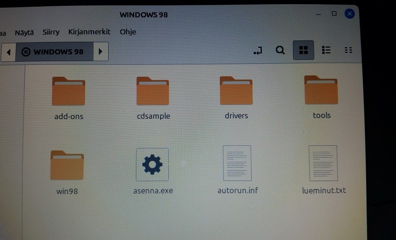Click the drivers folder name label

[x=236, y=115]
